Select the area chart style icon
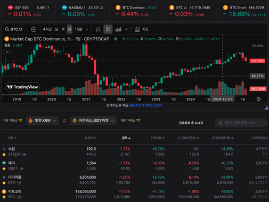 pos(118,29)
